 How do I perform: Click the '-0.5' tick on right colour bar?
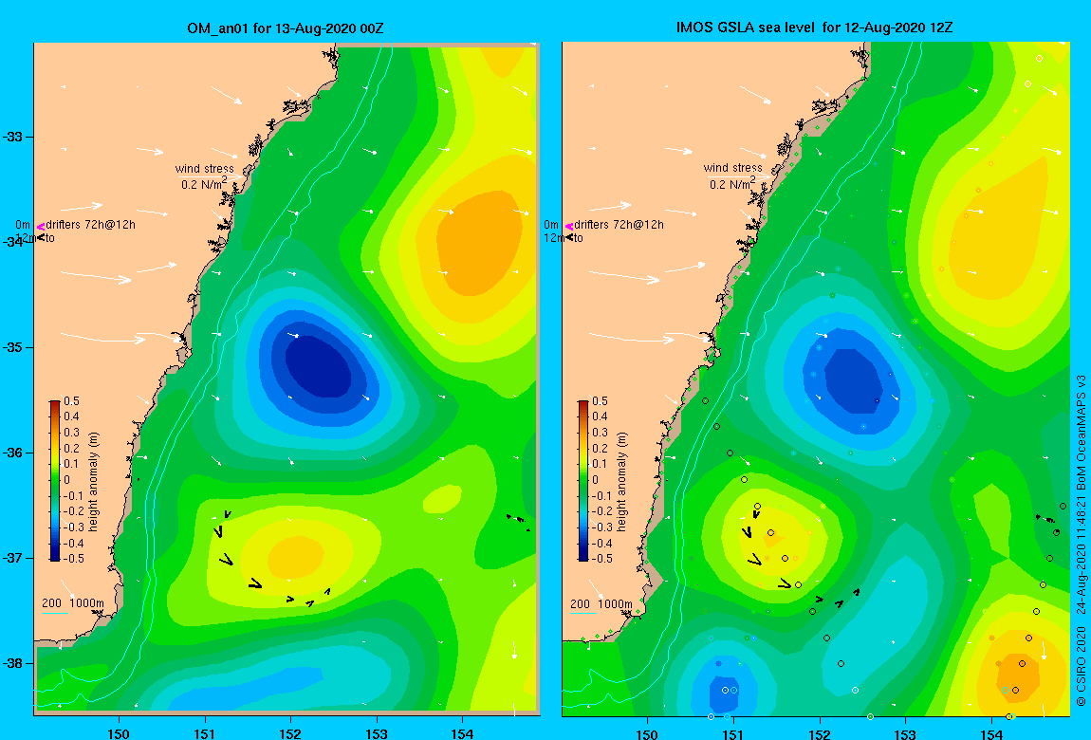(601, 559)
